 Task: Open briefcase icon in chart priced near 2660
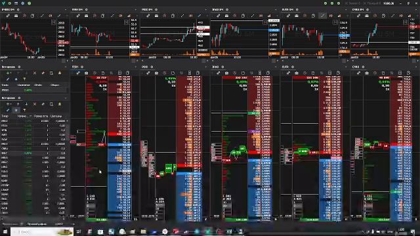tap(16, 16)
